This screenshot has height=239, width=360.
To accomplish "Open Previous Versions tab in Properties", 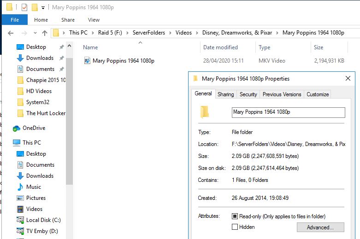I will [x=282, y=94].
